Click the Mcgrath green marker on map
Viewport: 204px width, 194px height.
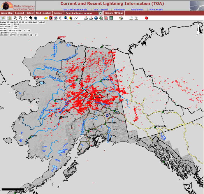60,118
